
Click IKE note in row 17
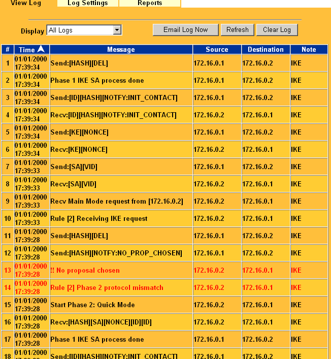(x=296, y=339)
